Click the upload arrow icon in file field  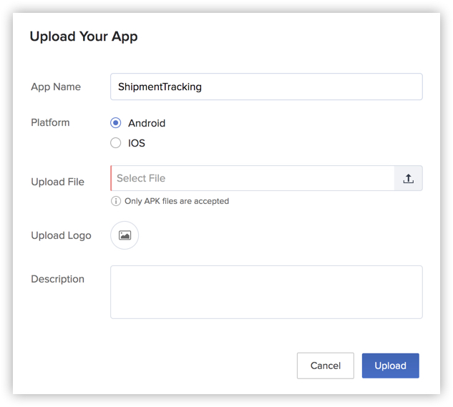(x=408, y=179)
